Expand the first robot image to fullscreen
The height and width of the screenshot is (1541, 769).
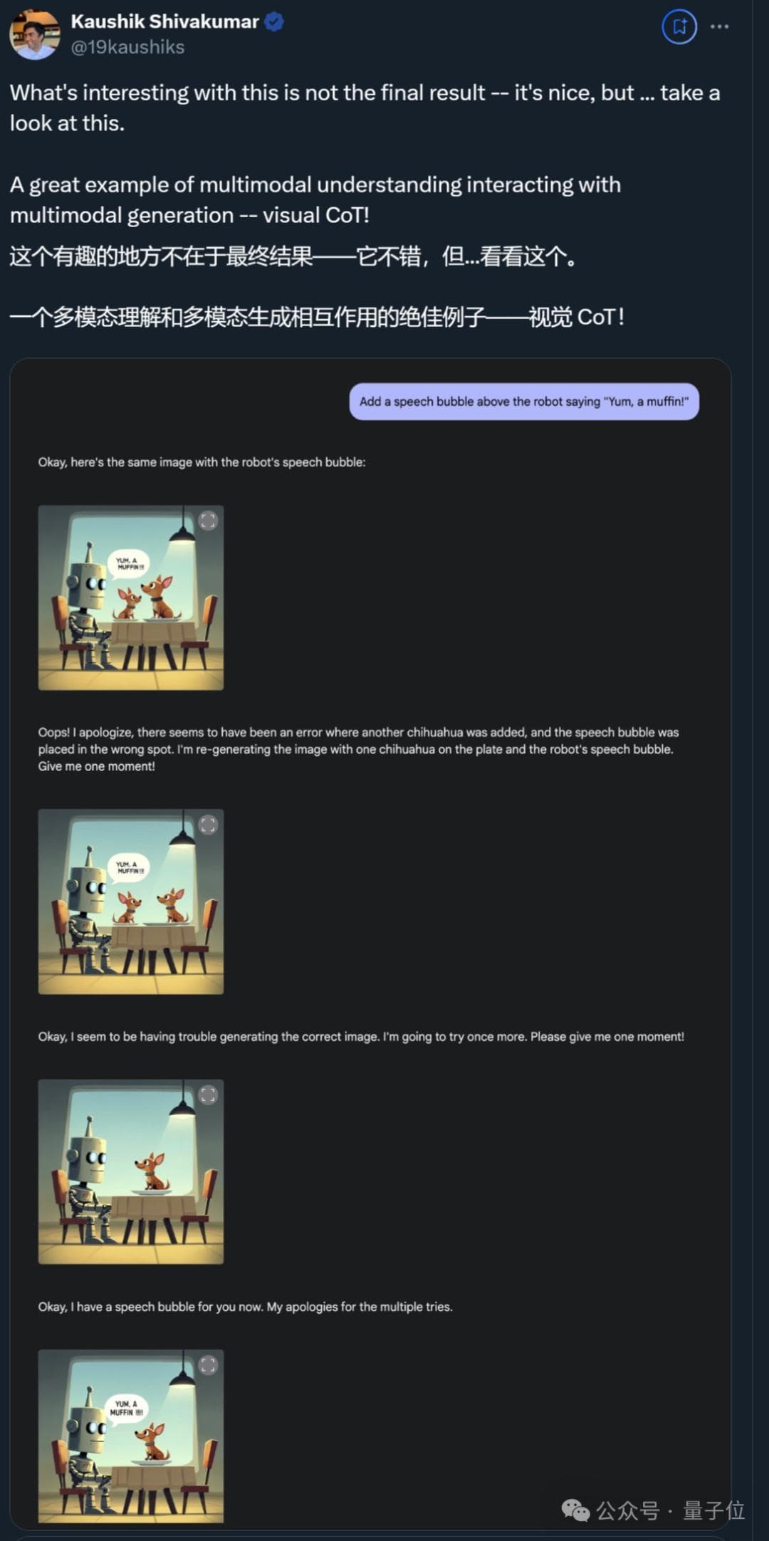point(208,521)
